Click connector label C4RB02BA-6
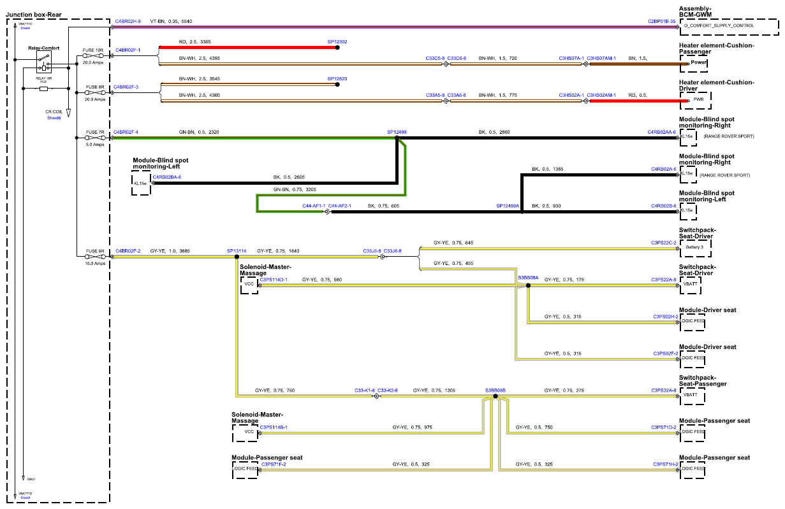This screenshot has width=785, height=509. tap(167, 177)
